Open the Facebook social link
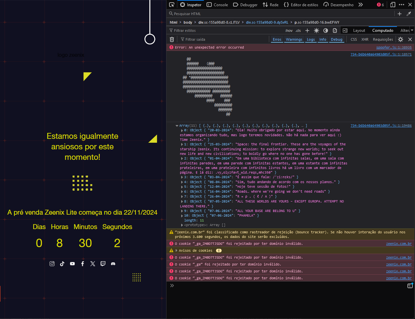 click(x=82, y=264)
